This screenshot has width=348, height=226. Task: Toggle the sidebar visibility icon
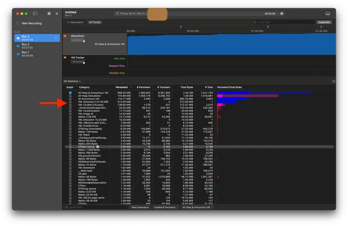pyautogui.click(x=35, y=14)
